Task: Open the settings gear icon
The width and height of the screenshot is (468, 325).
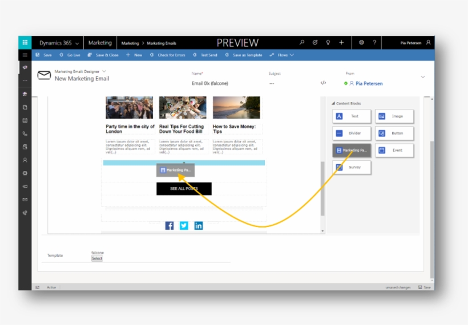Action: (x=361, y=43)
